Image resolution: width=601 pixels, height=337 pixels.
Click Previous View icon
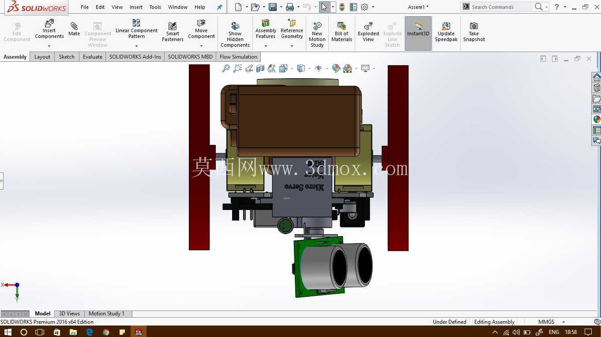tap(249, 68)
